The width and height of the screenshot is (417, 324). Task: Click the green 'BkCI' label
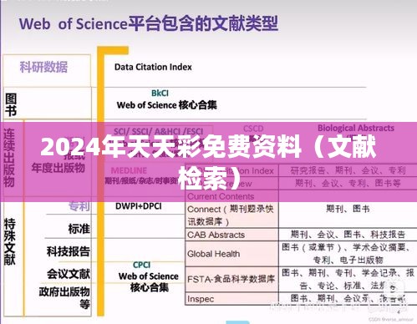tap(160, 93)
